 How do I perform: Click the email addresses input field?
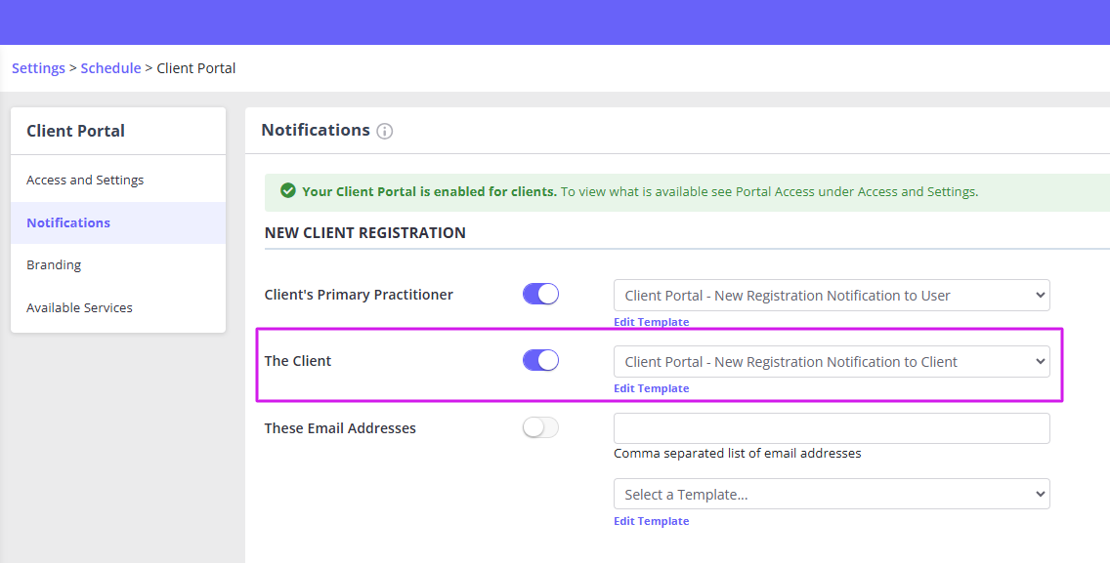831,427
